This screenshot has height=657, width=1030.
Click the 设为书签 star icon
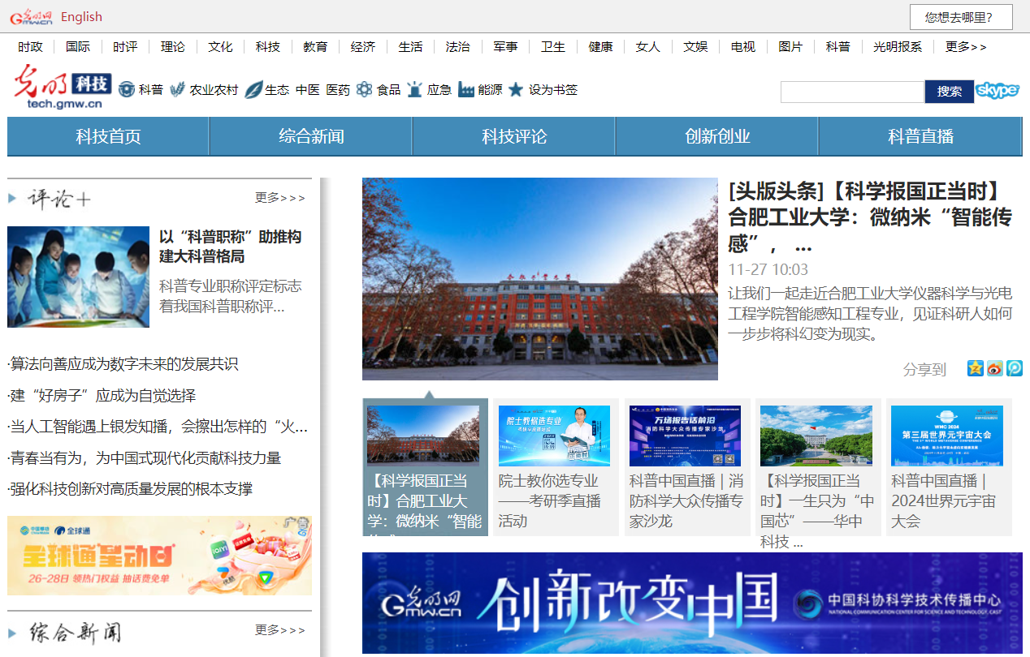[516, 89]
